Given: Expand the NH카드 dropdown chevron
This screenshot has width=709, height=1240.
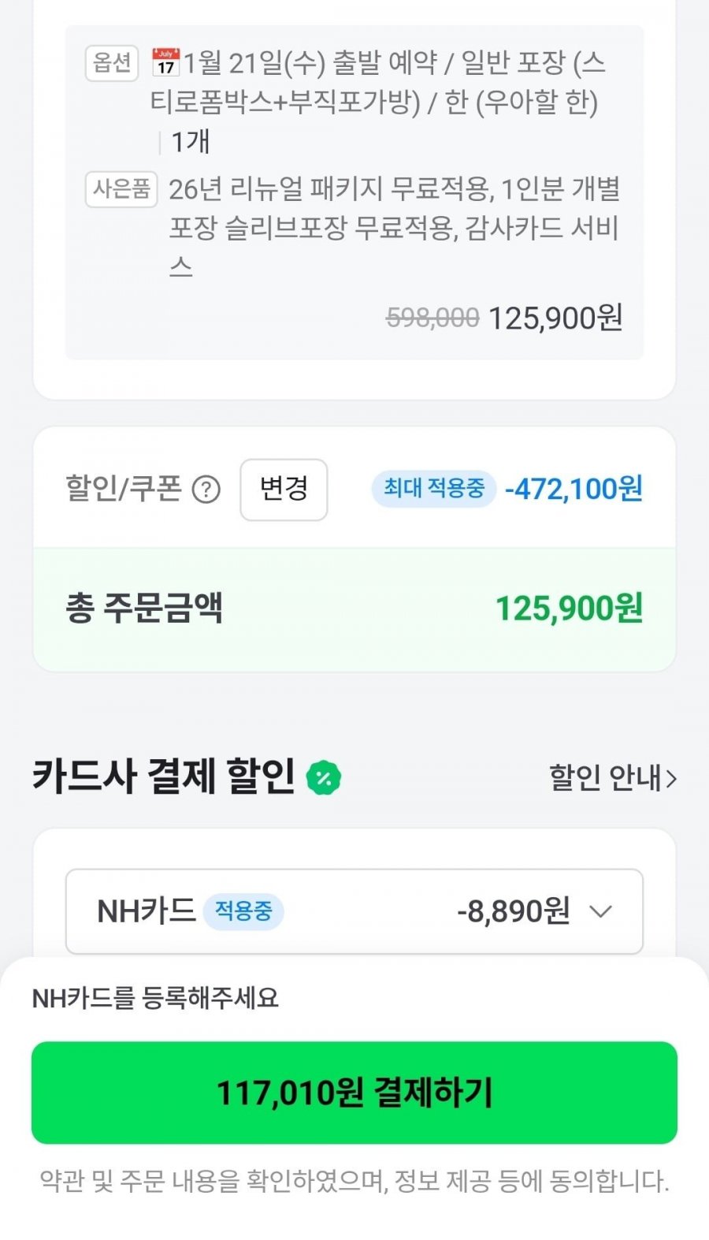Looking at the screenshot, I should point(601,912).
